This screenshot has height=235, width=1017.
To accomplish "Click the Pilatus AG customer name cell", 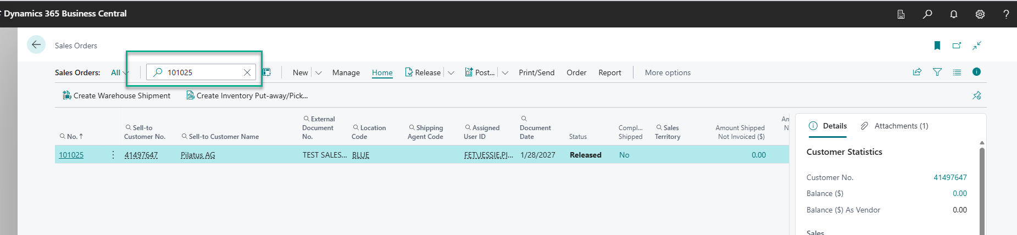I will tap(198, 155).
